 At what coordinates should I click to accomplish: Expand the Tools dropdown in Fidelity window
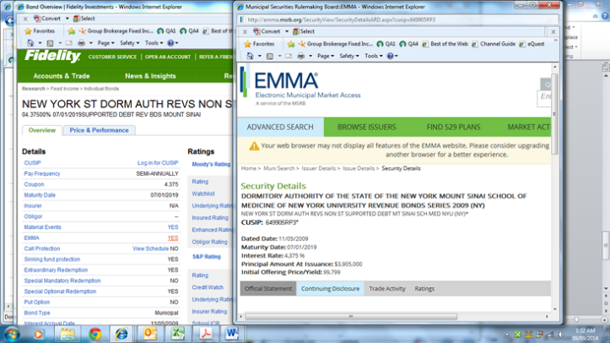coord(154,43)
